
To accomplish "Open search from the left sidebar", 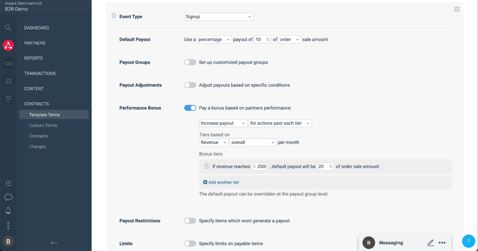I will [8, 27].
